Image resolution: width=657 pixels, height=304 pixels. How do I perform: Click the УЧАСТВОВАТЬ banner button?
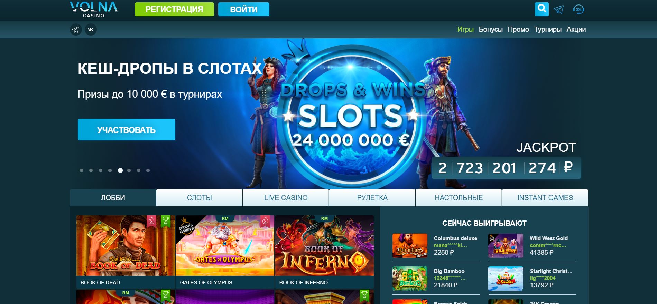127,130
